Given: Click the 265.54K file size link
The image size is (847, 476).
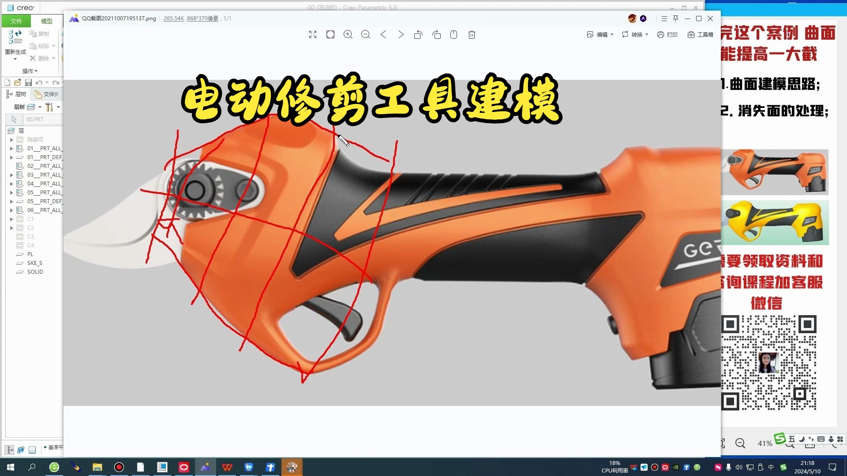Looking at the screenshot, I should [173, 19].
